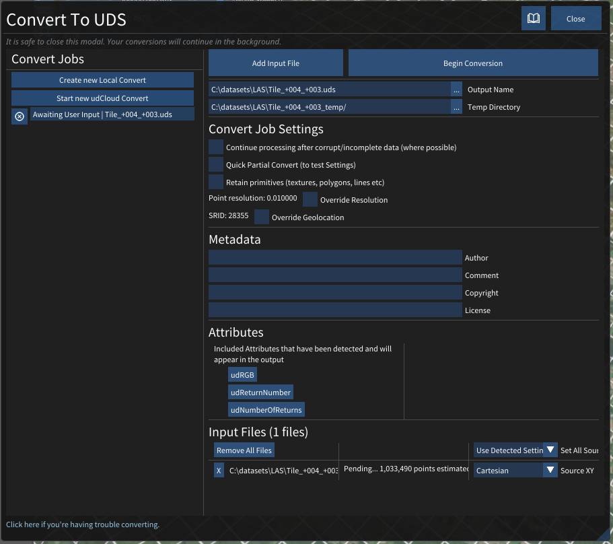The image size is (613, 544).
Task: Check Retain primitives option
Action: coord(216,182)
